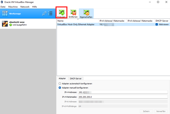Image resolution: width=170 pixels, height=114 pixels.
Task: Click the Werkzeuge tools icon
Action: pos(5,13)
